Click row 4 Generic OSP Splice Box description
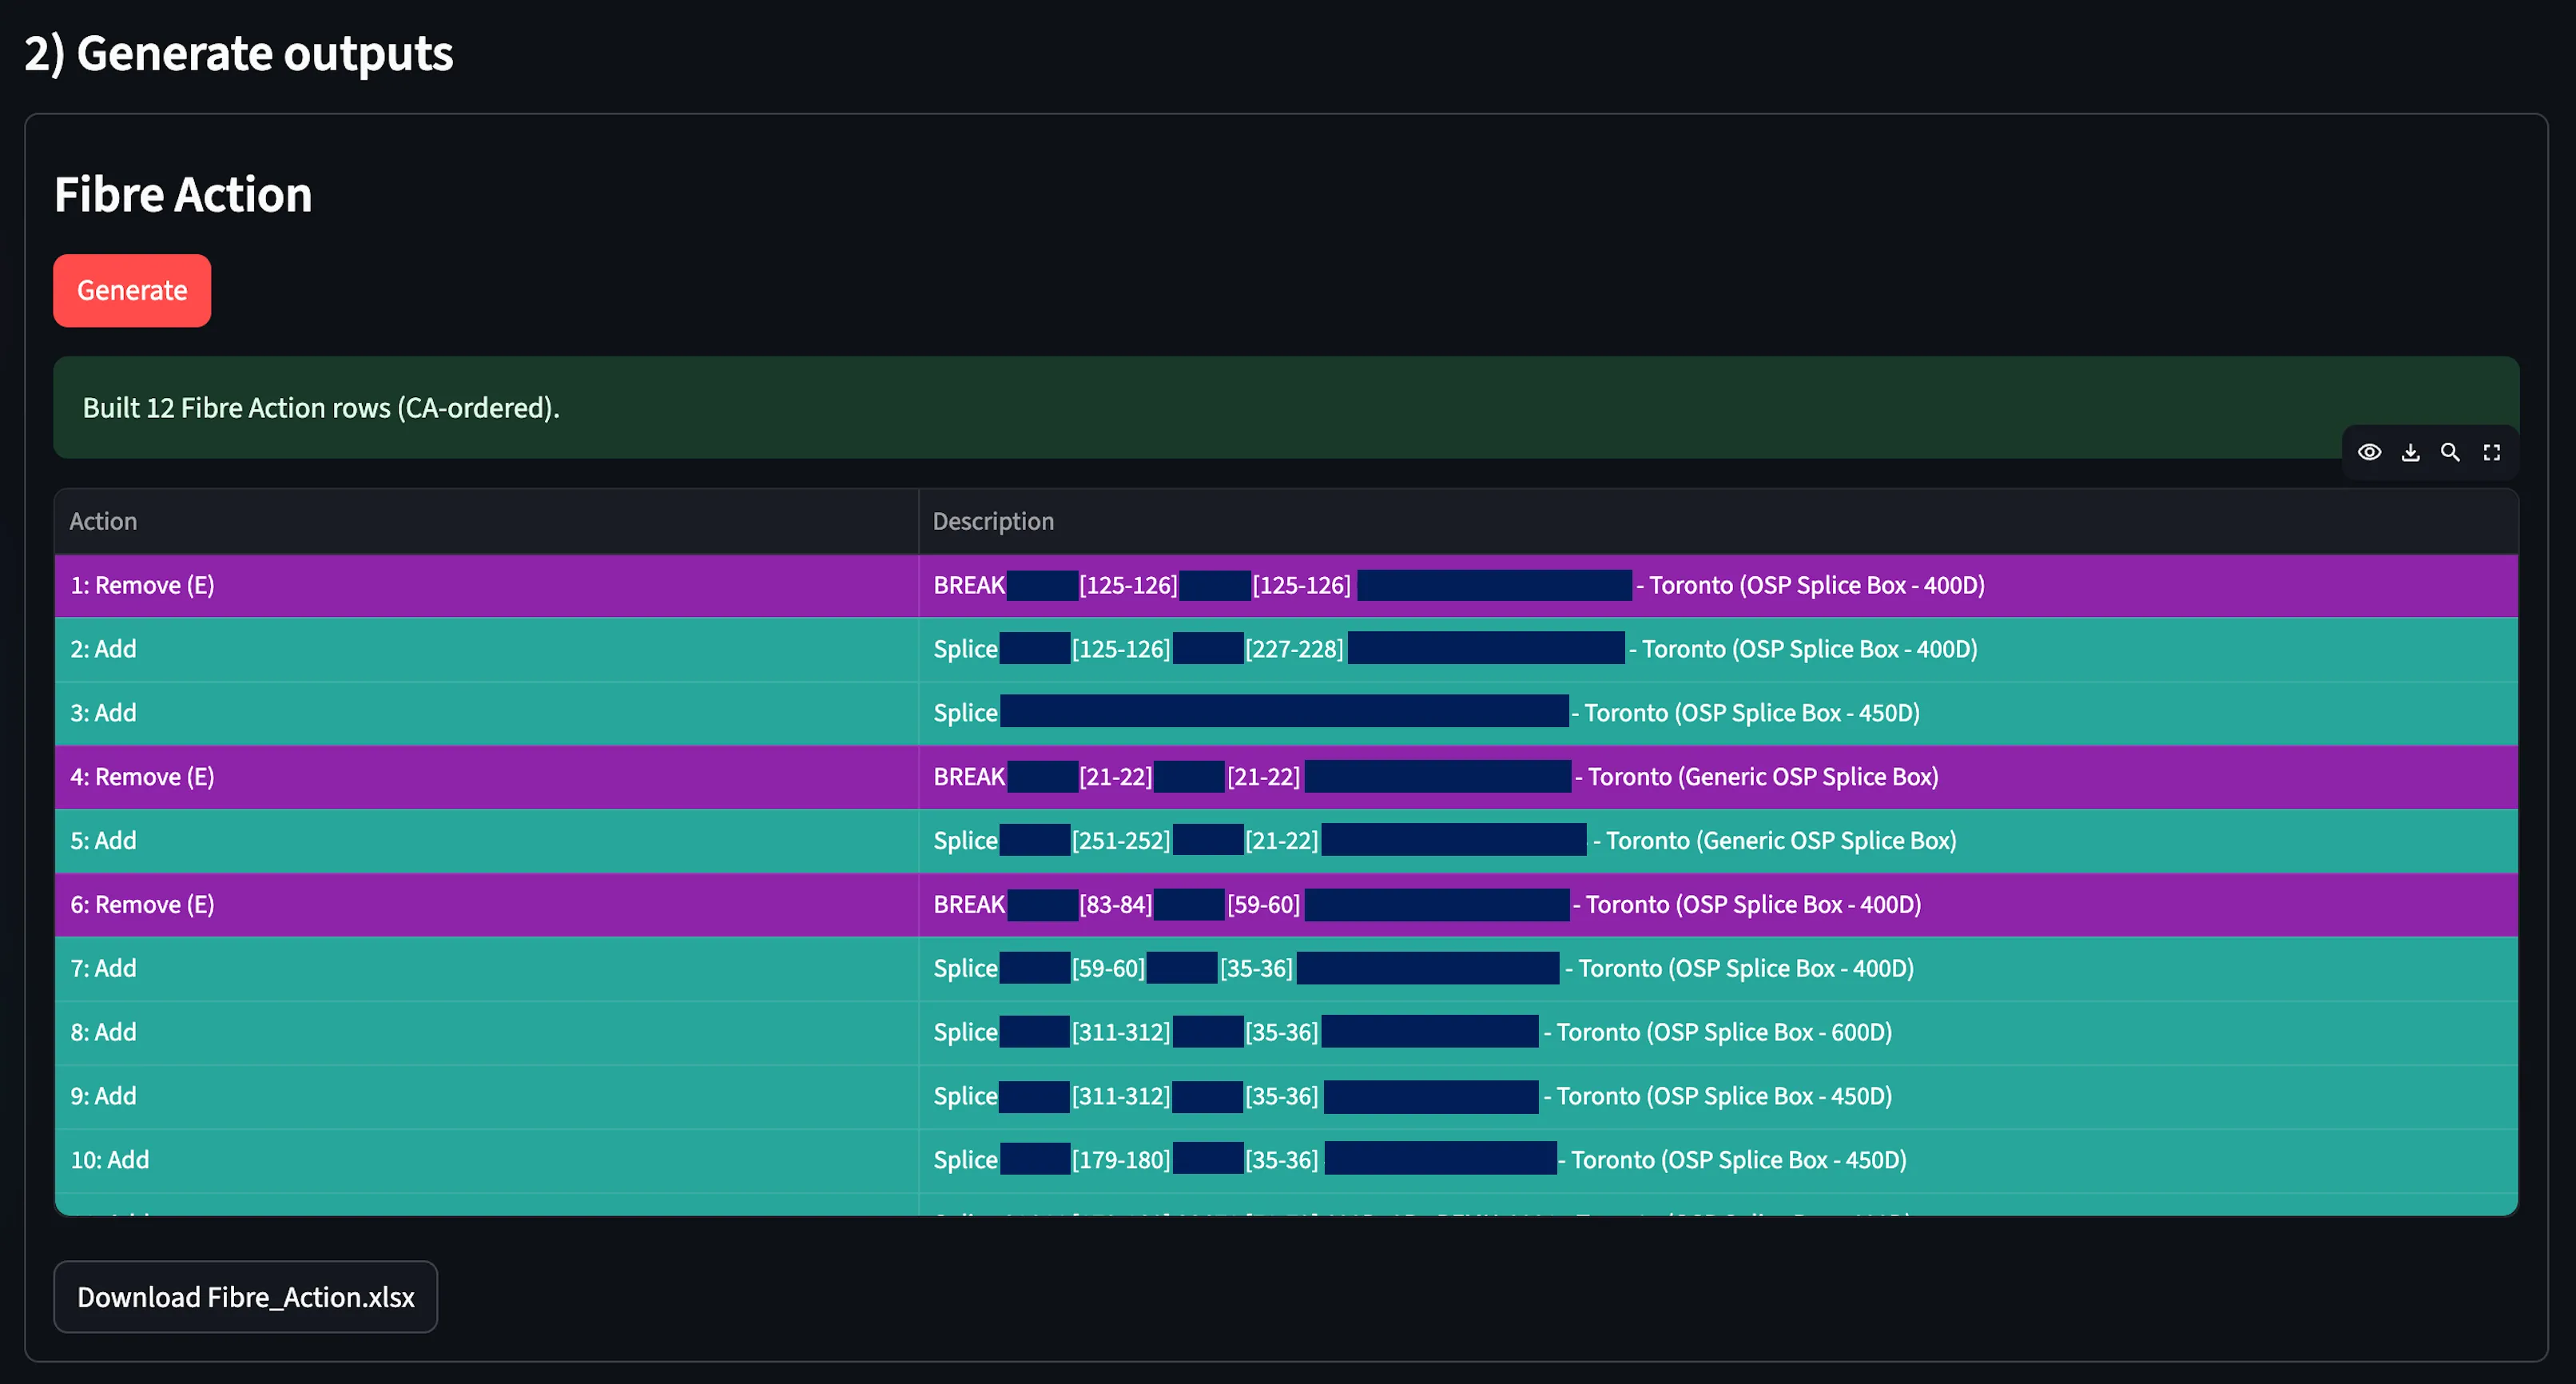 [x=1762, y=777]
